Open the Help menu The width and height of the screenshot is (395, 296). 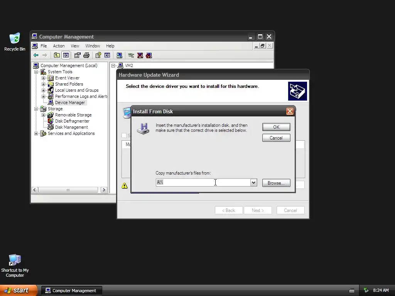tap(110, 46)
